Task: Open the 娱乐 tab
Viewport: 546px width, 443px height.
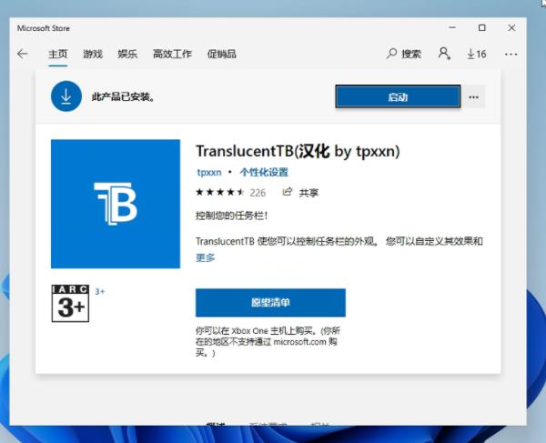Action: coord(127,54)
